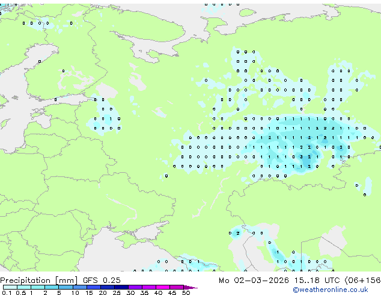This screenshot has height=295, width=381.
Task: Click the 'Mo 02-03-2026' date text
Action: click(254, 281)
